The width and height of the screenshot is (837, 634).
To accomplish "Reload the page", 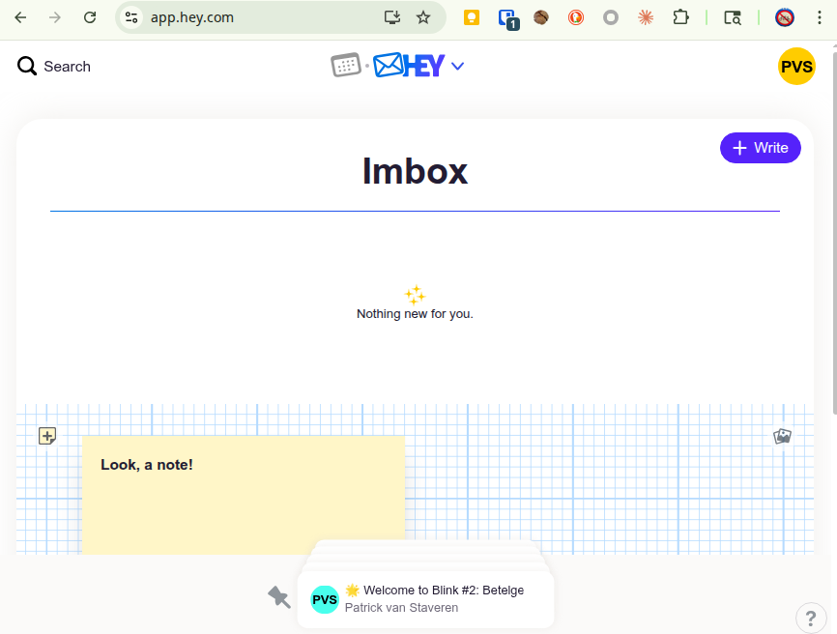I will click(90, 17).
